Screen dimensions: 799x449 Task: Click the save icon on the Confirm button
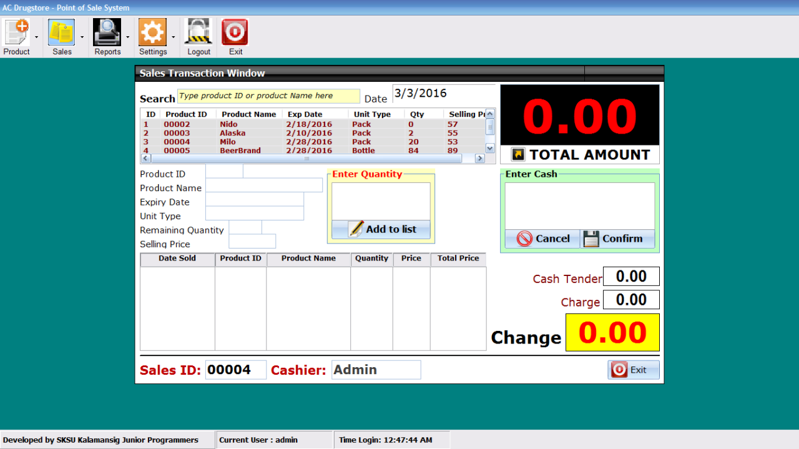click(x=591, y=239)
